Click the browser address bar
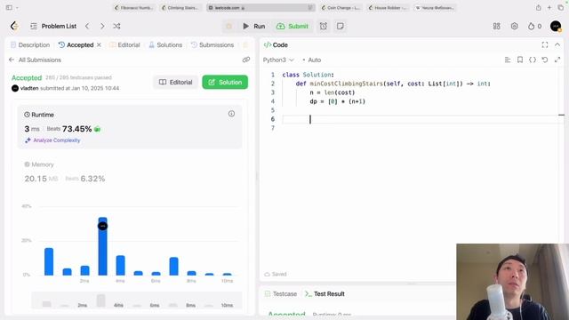This screenshot has width=569, height=320. coord(260,8)
